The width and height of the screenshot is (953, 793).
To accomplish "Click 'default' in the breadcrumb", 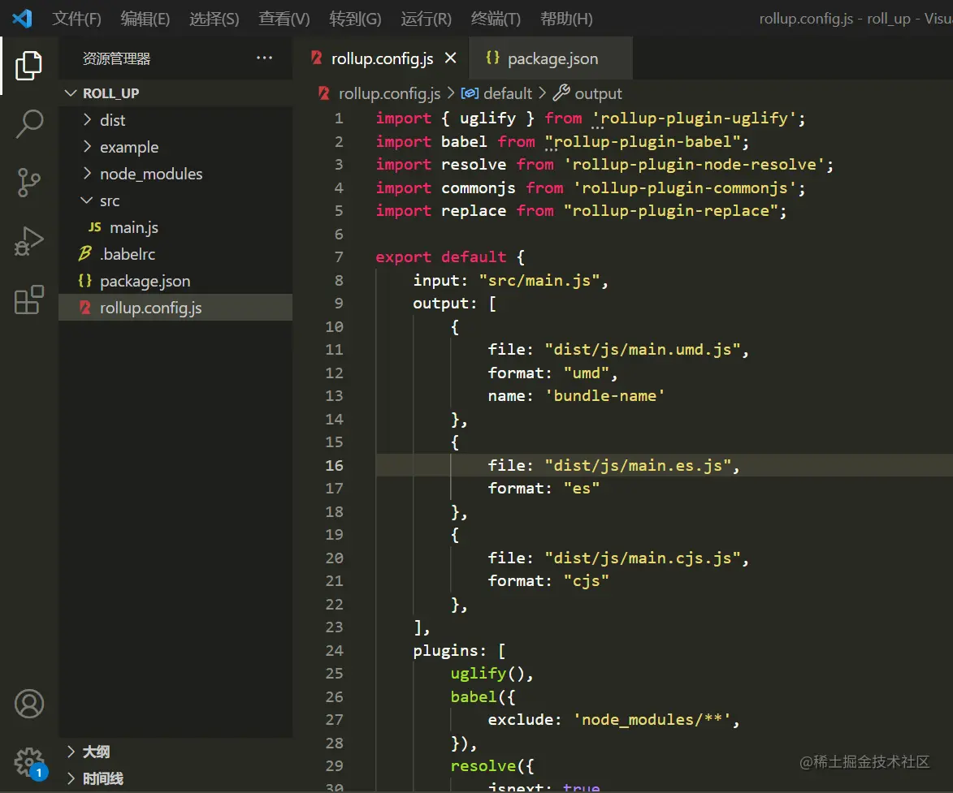I will click(508, 93).
